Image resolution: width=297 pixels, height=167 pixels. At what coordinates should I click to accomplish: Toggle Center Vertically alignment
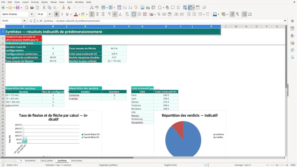[x=115, y=14]
